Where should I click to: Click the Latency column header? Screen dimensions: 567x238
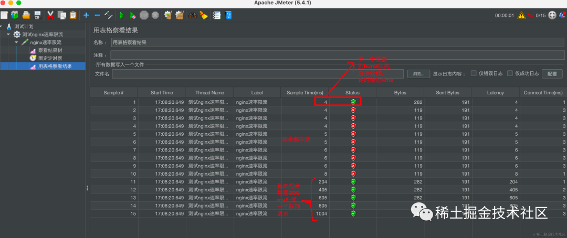click(x=496, y=92)
